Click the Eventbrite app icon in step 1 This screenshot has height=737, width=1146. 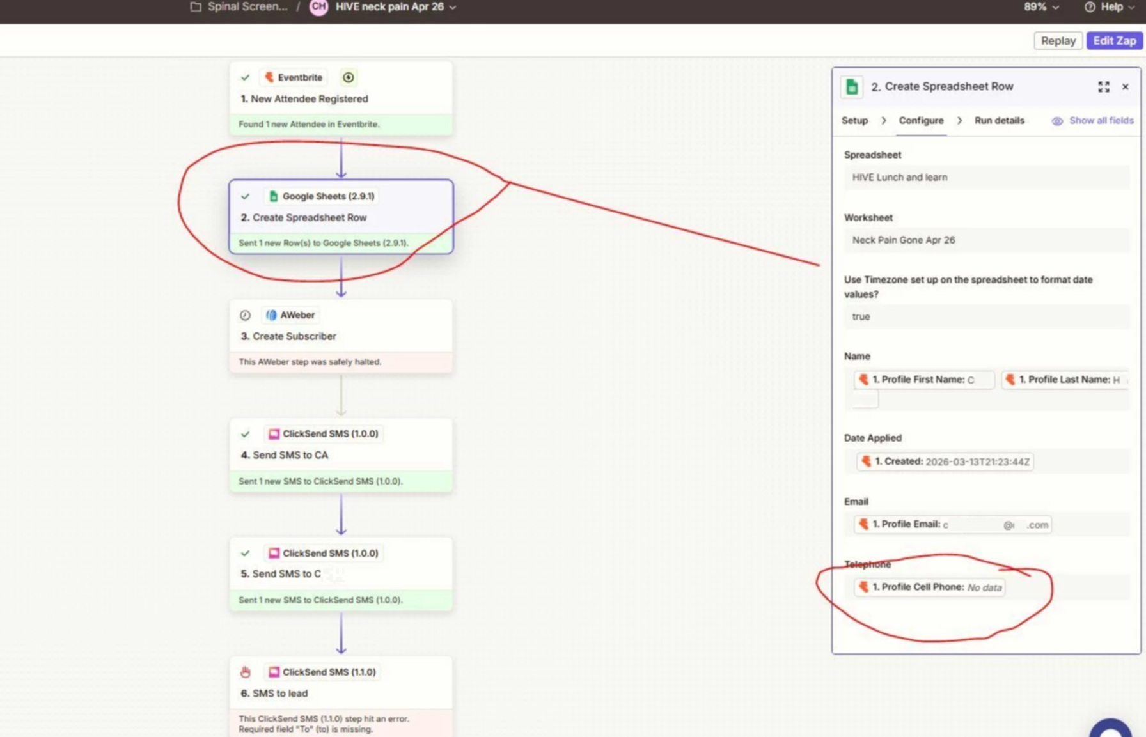(269, 77)
